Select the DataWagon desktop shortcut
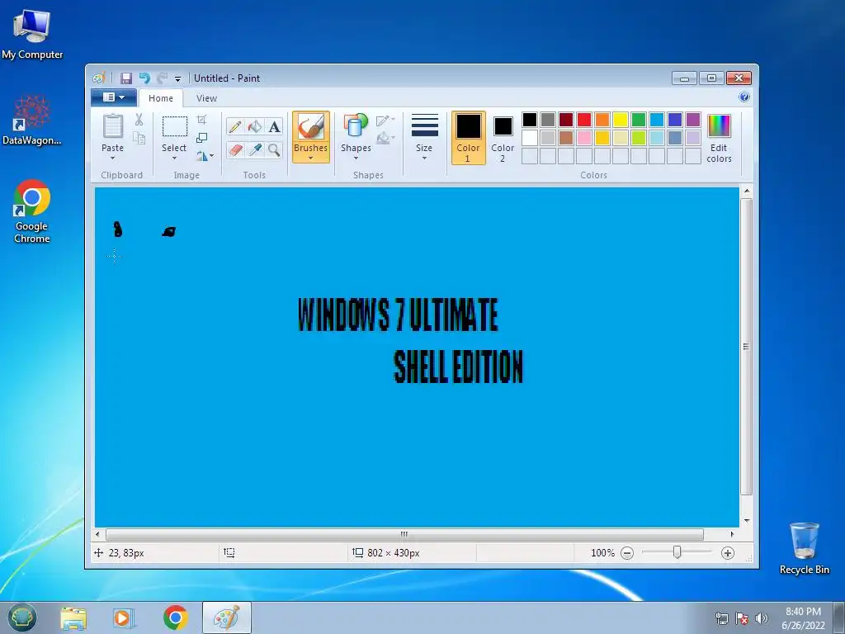845x634 pixels. click(x=32, y=120)
